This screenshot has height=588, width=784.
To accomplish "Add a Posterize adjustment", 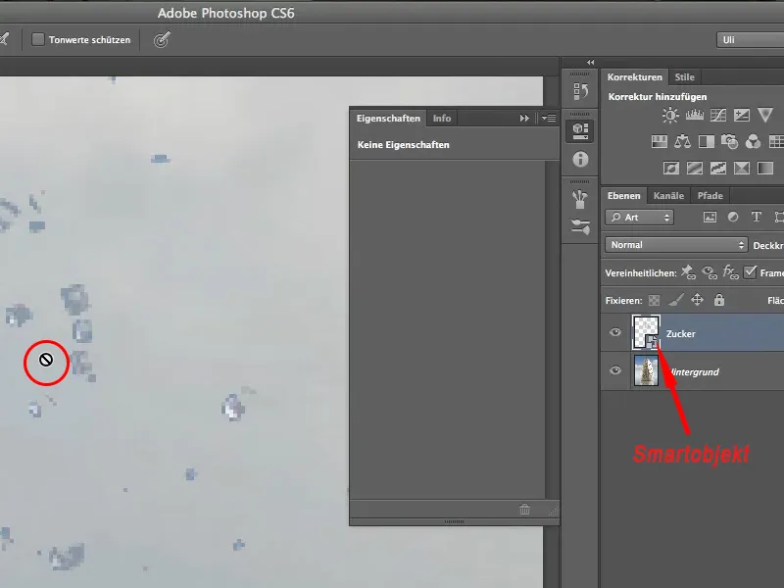I will (695, 169).
